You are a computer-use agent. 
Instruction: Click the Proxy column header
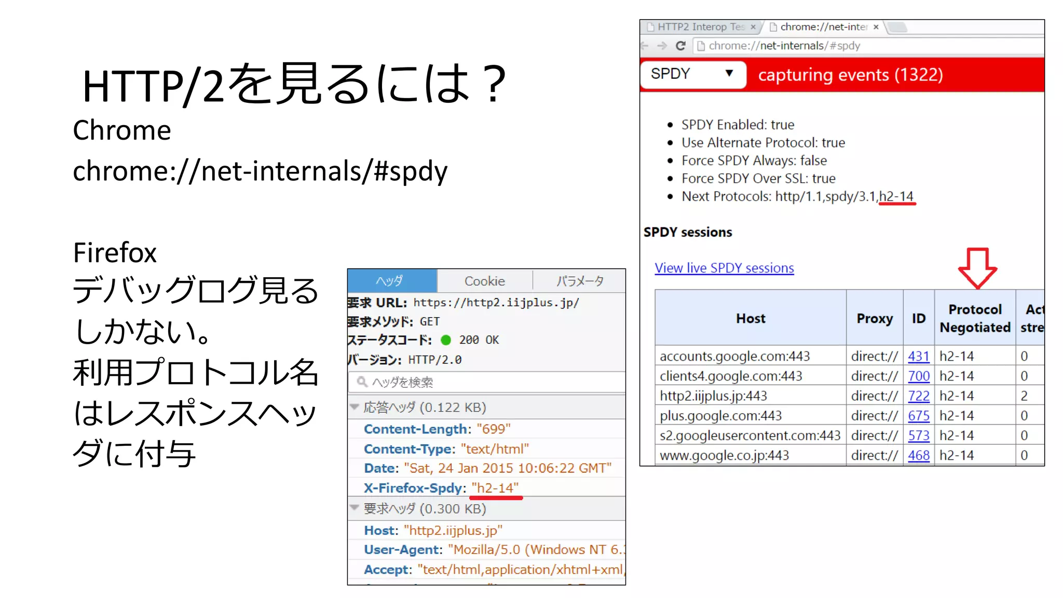click(x=875, y=318)
